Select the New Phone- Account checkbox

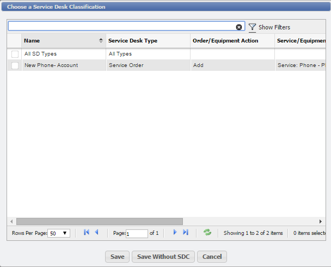pos(15,65)
